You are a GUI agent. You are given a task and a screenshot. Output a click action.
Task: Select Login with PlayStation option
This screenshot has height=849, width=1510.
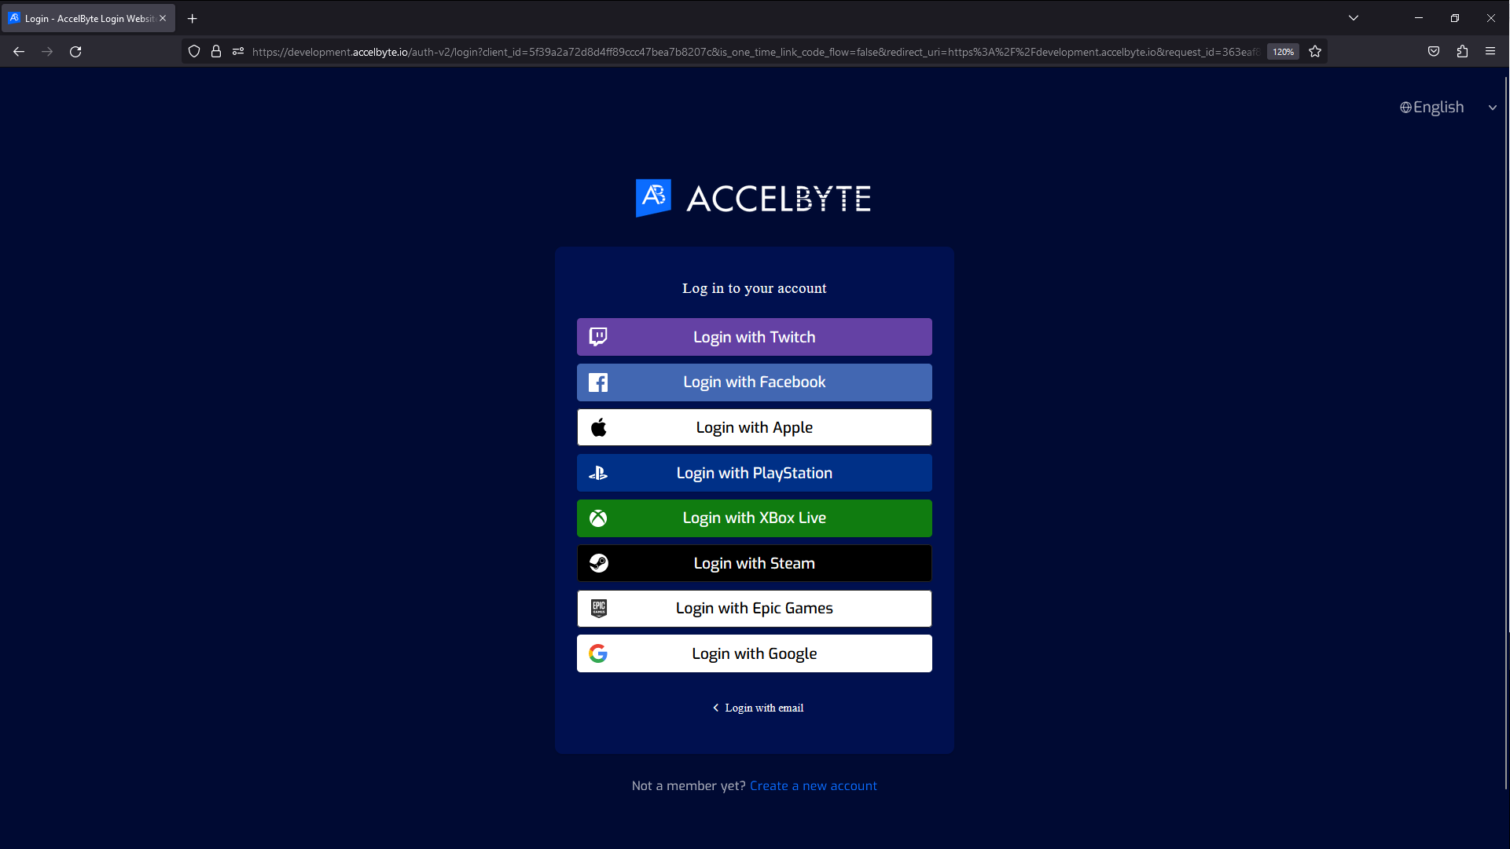tap(755, 472)
